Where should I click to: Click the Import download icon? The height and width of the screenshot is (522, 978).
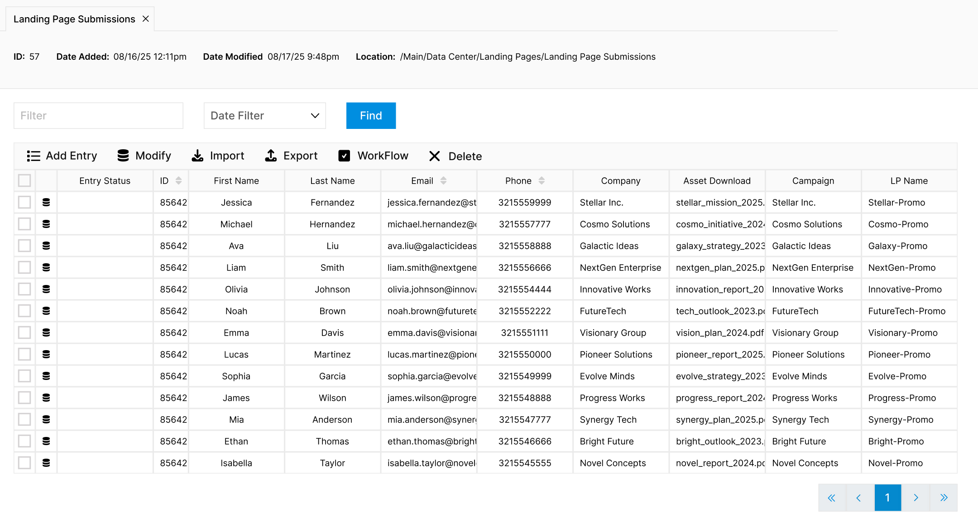[x=197, y=156]
